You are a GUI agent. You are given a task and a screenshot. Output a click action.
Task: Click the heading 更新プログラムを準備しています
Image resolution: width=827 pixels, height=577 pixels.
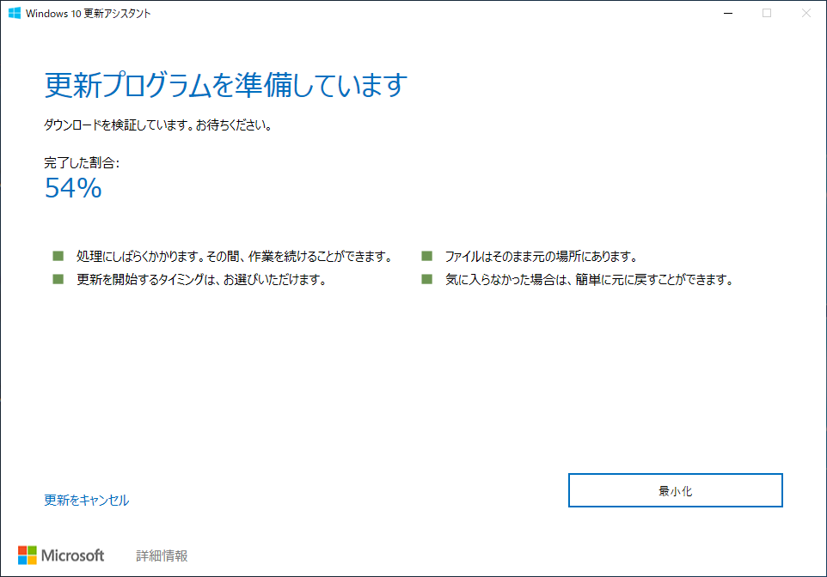[x=226, y=85]
